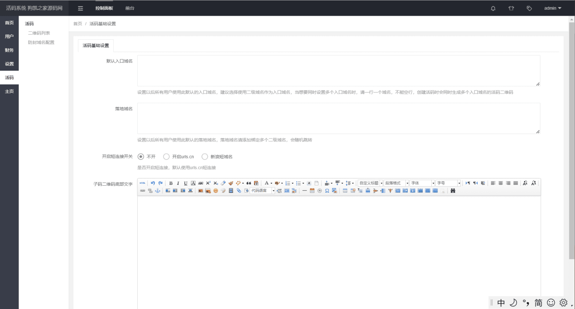The height and width of the screenshot is (309, 575).
Task: Open search and replace binoculars icon
Action: [453, 191]
